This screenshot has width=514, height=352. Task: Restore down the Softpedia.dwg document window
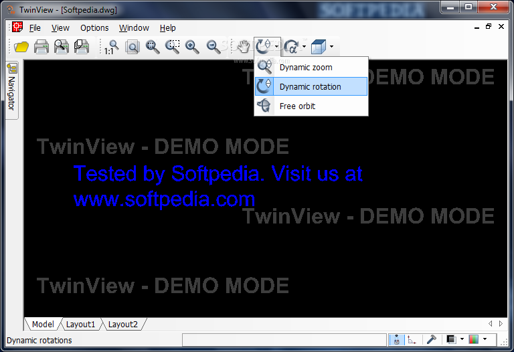[489, 27]
